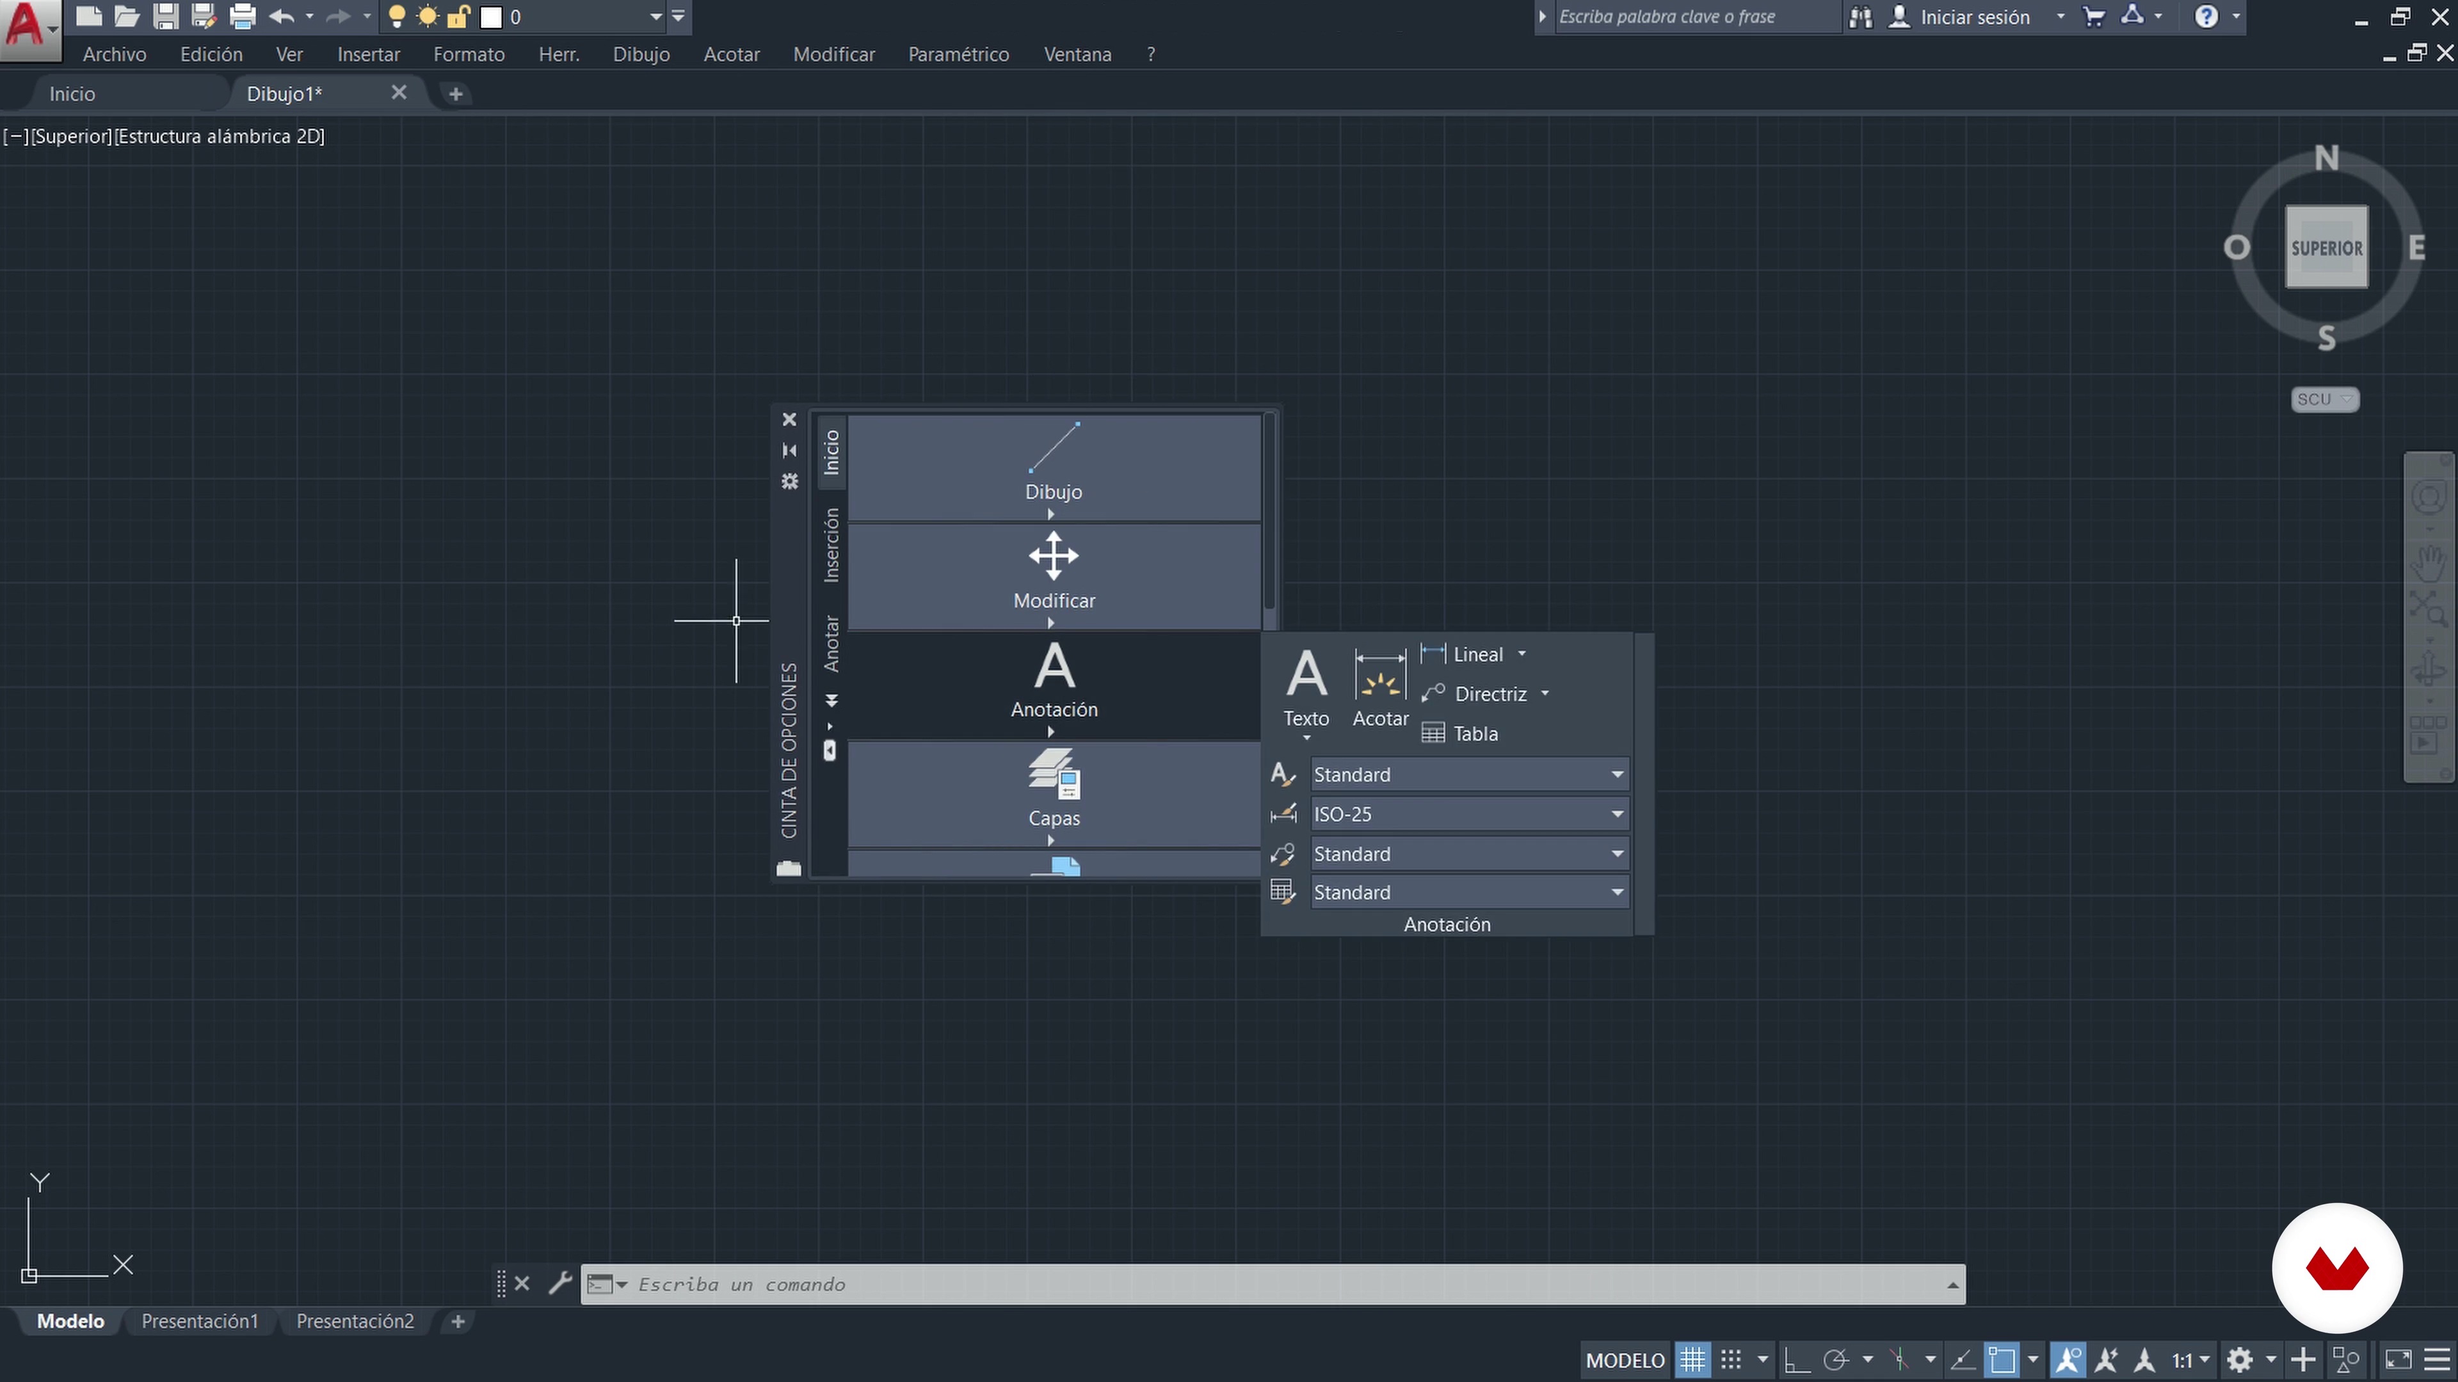Expand the Directriz dropdown arrow
The image size is (2458, 1382).
[1545, 694]
